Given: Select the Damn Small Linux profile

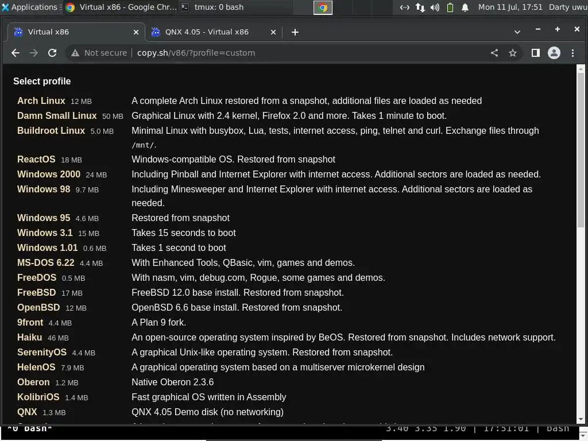Looking at the screenshot, I should tap(57, 116).
